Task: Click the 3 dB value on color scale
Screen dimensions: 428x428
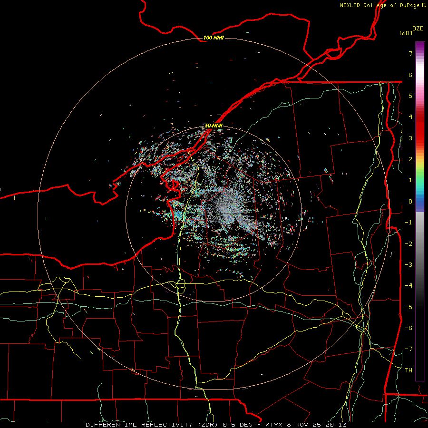Action: tap(410, 138)
